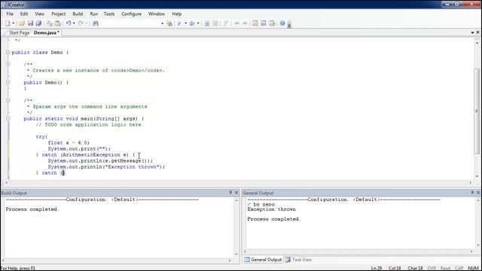Click the navigate Forward arrow icon
The image size is (482, 271).
[x=245, y=23]
